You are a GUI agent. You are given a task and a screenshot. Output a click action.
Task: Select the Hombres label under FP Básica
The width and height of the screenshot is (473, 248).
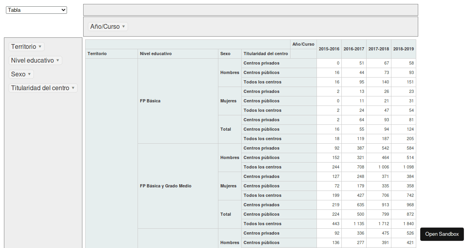click(x=229, y=72)
